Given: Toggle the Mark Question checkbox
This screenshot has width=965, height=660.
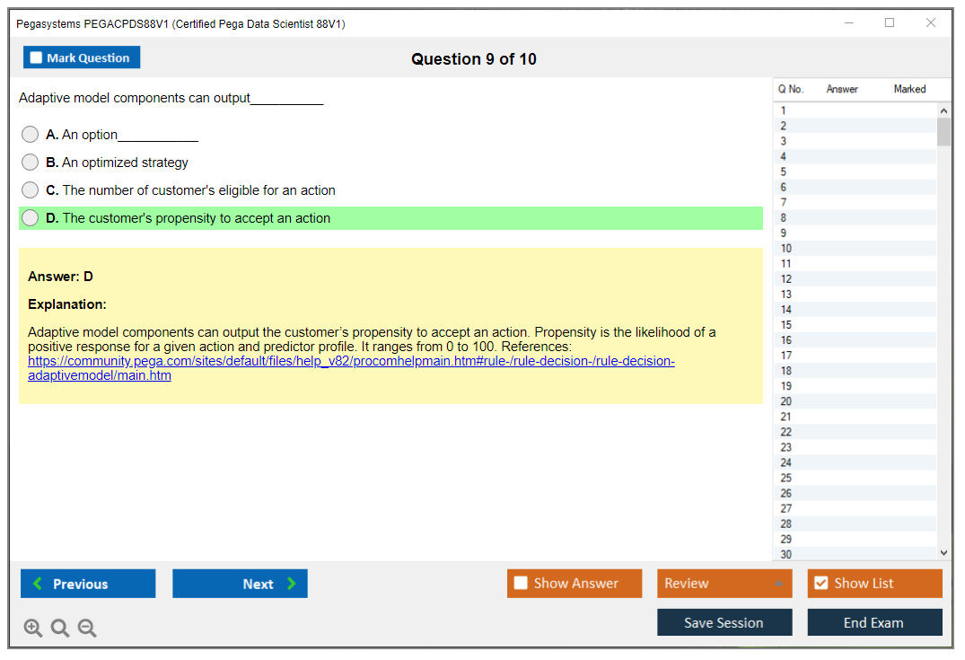Looking at the screenshot, I should tap(36, 58).
